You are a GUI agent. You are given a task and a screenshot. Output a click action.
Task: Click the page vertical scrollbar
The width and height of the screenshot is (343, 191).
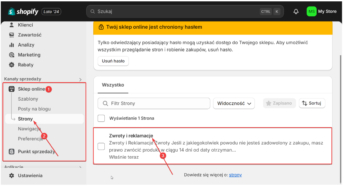click(341, 119)
